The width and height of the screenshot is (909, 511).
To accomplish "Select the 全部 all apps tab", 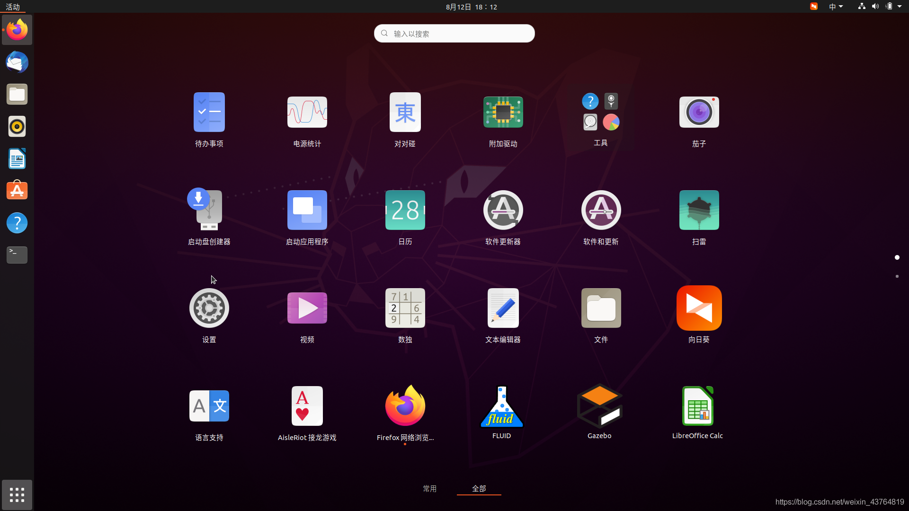I will tap(479, 488).
